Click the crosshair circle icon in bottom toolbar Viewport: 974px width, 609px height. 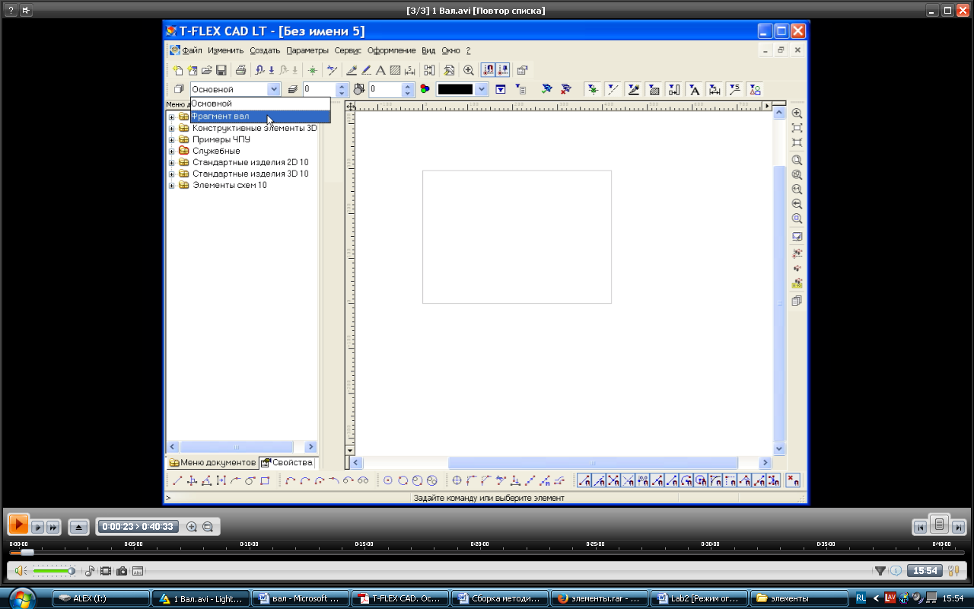click(x=457, y=480)
